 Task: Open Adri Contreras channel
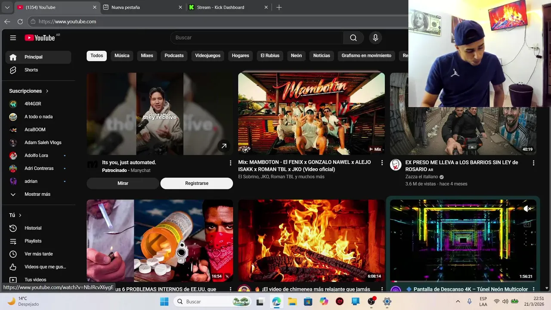point(38,168)
